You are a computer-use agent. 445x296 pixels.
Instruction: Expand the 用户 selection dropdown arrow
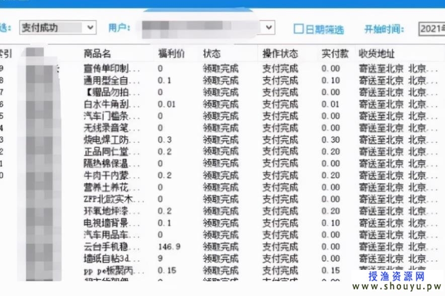[x=269, y=27]
